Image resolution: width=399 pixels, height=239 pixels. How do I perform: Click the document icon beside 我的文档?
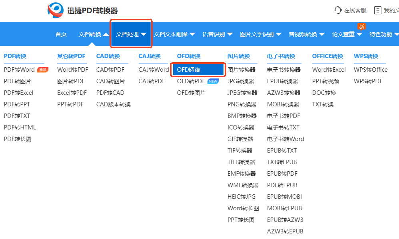pyautogui.click(x=377, y=10)
